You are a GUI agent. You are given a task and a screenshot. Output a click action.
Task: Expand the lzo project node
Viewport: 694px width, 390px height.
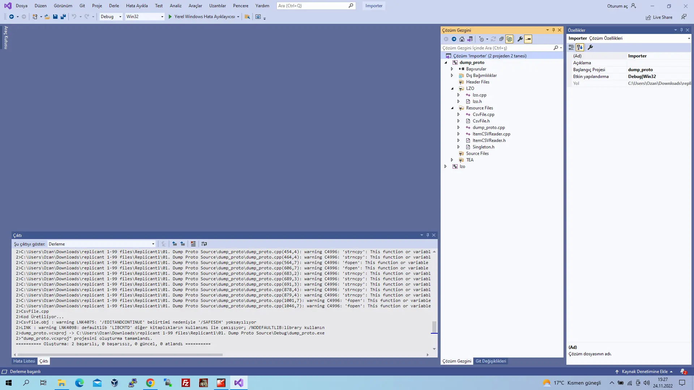[x=445, y=166]
